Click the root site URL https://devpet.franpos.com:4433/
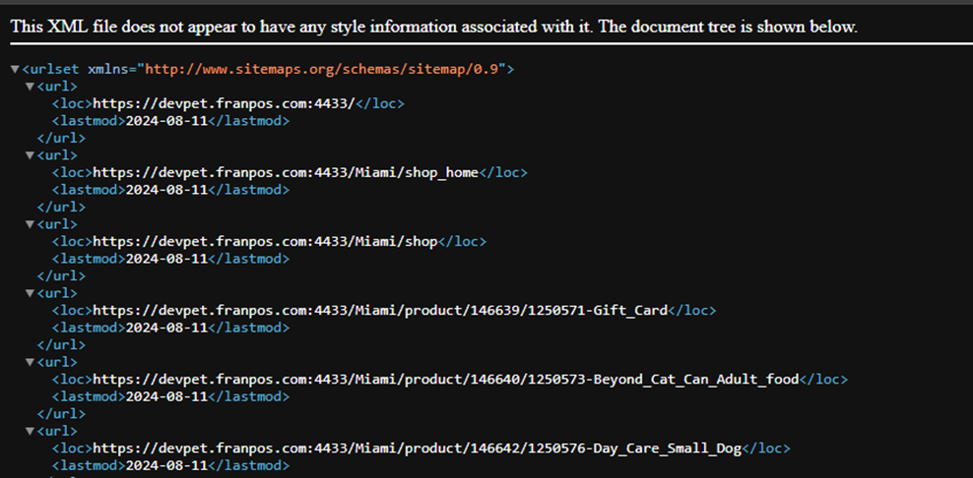This screenshot has width=973, height=478. 224,103
